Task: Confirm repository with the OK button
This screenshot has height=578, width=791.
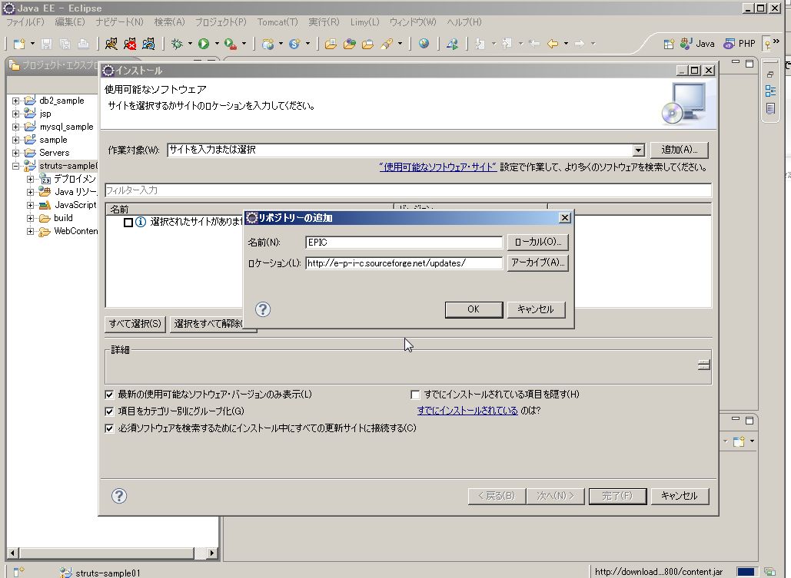Action: 474,309
